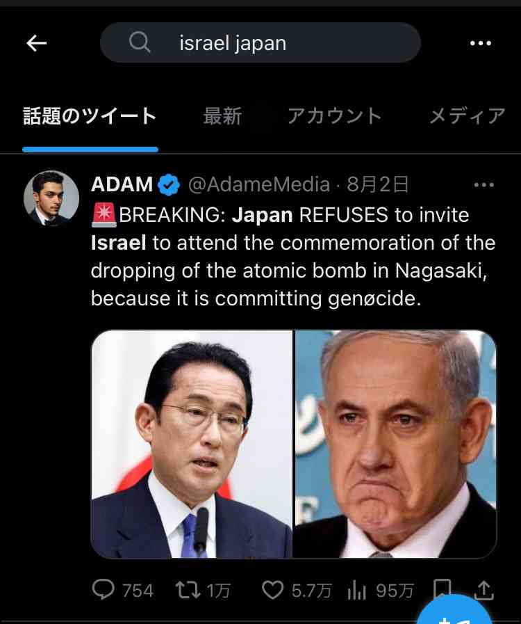Screen dimensions: 521x624
Task: Open the tweet's three-dot more menu
Action: tap(483, 185)
